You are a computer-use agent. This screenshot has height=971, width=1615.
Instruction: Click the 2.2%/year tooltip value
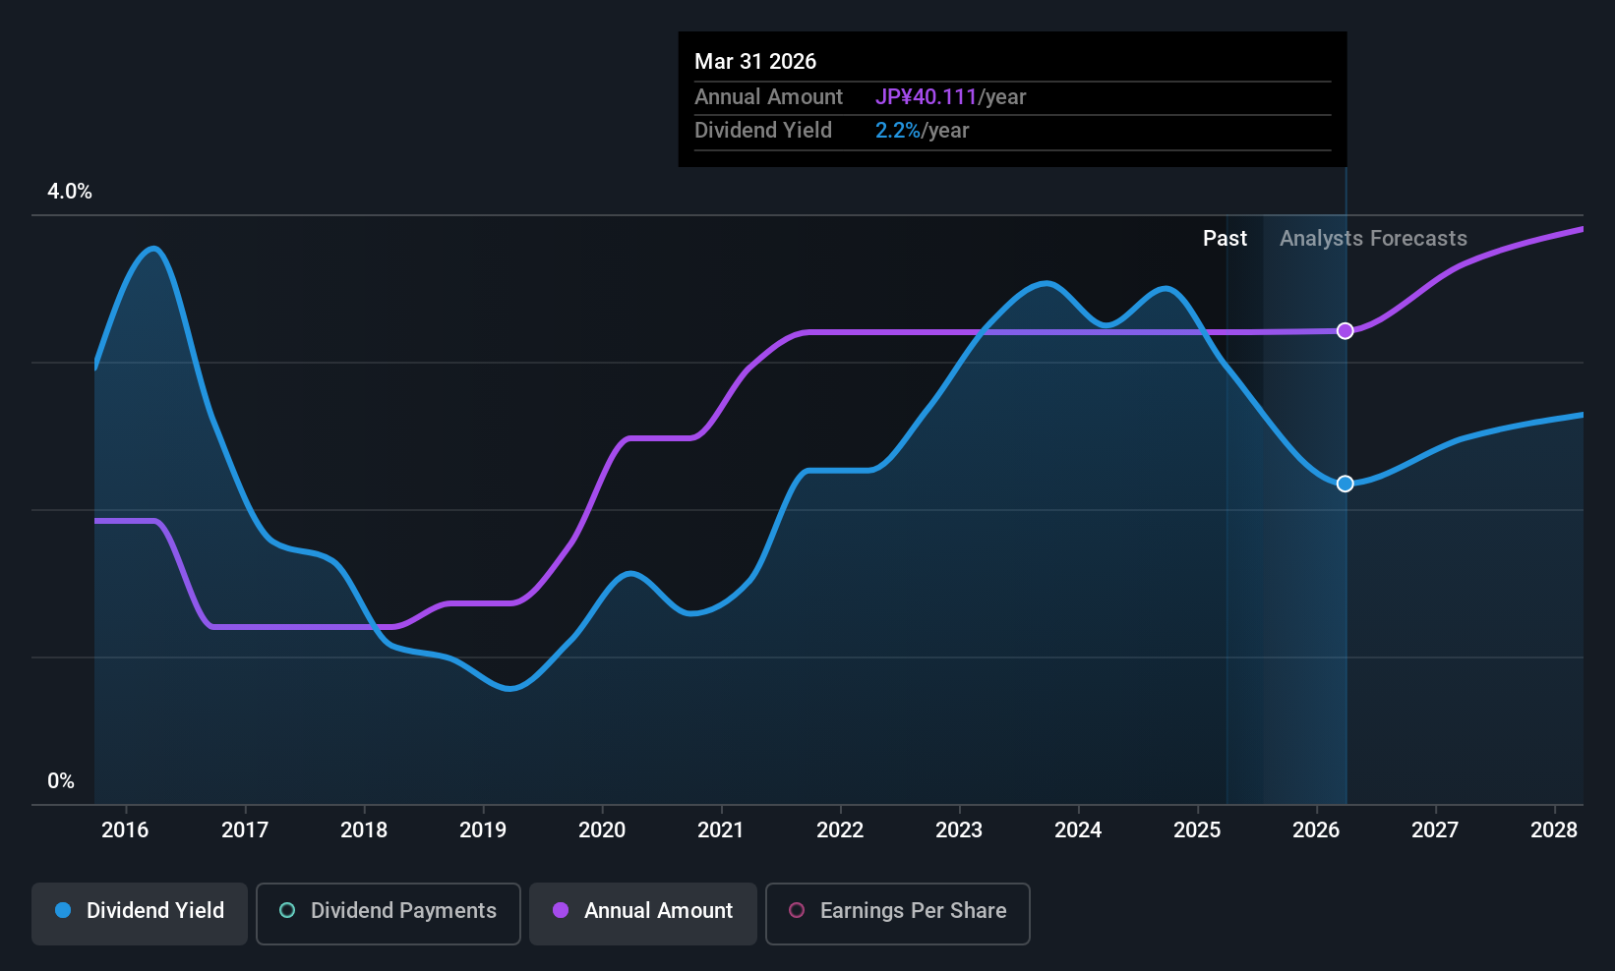click(x=922, y=131)
